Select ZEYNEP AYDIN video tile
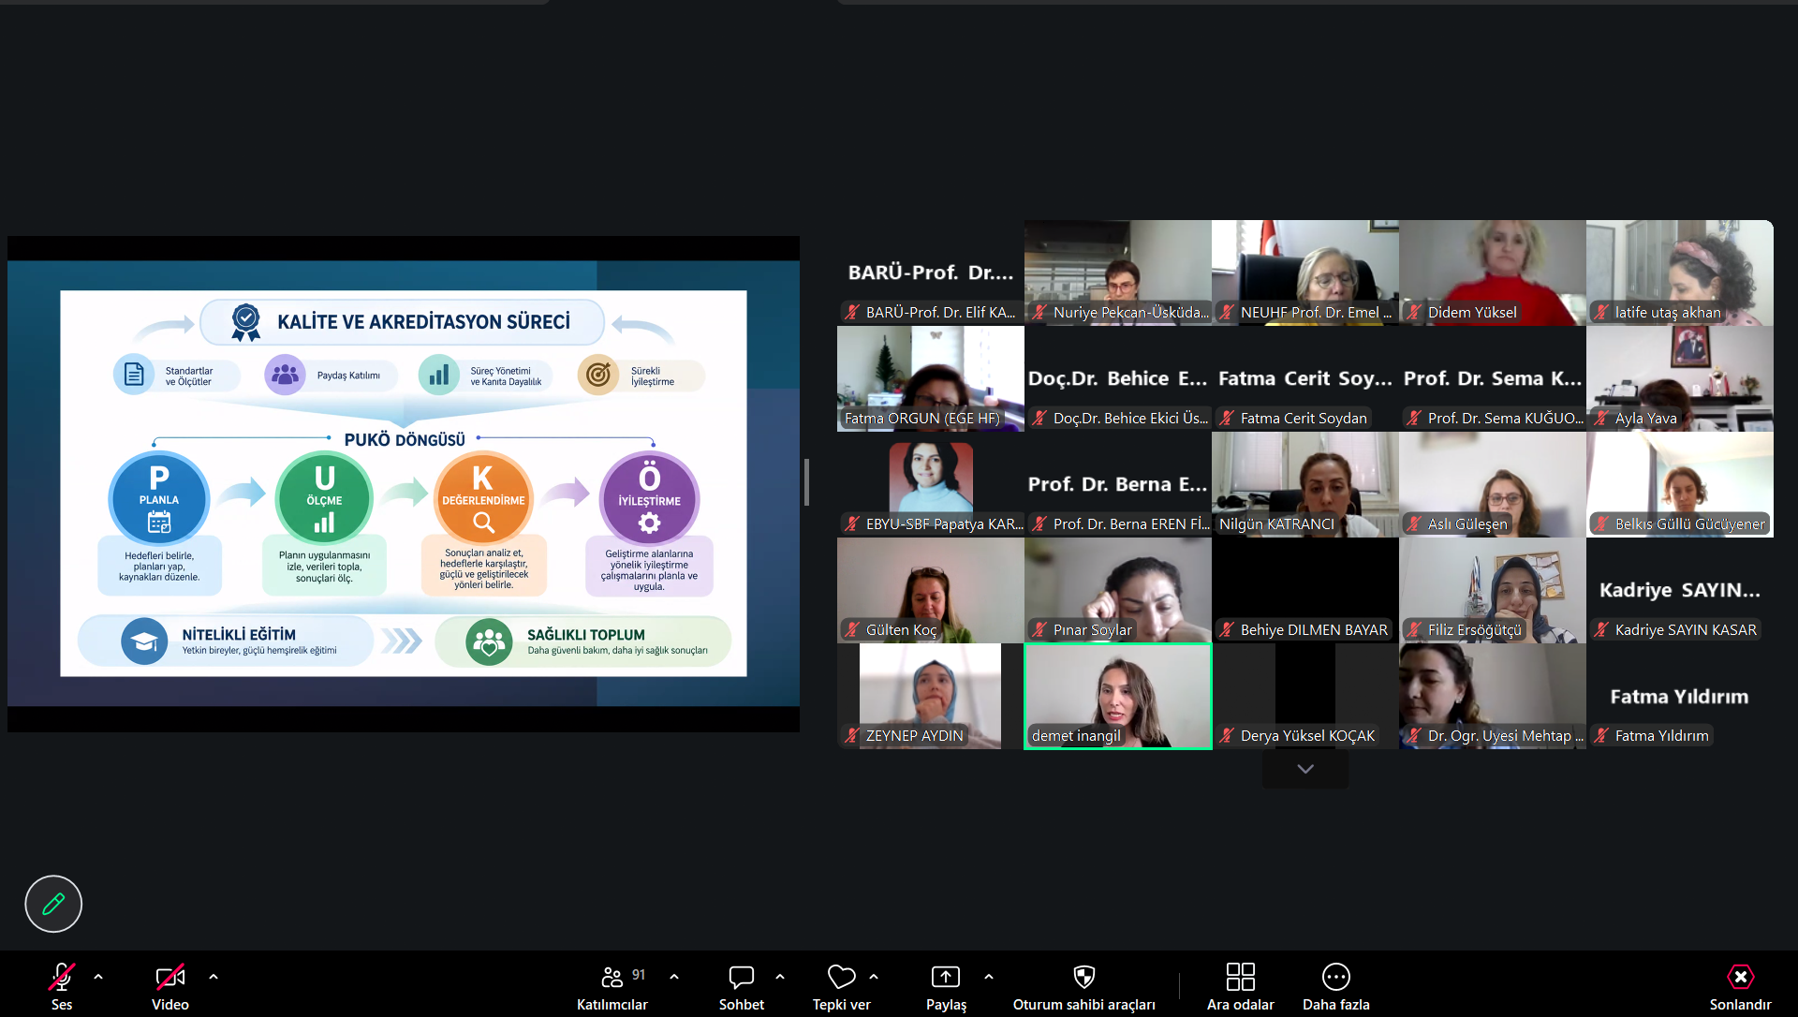 click(x=931, y=696)
